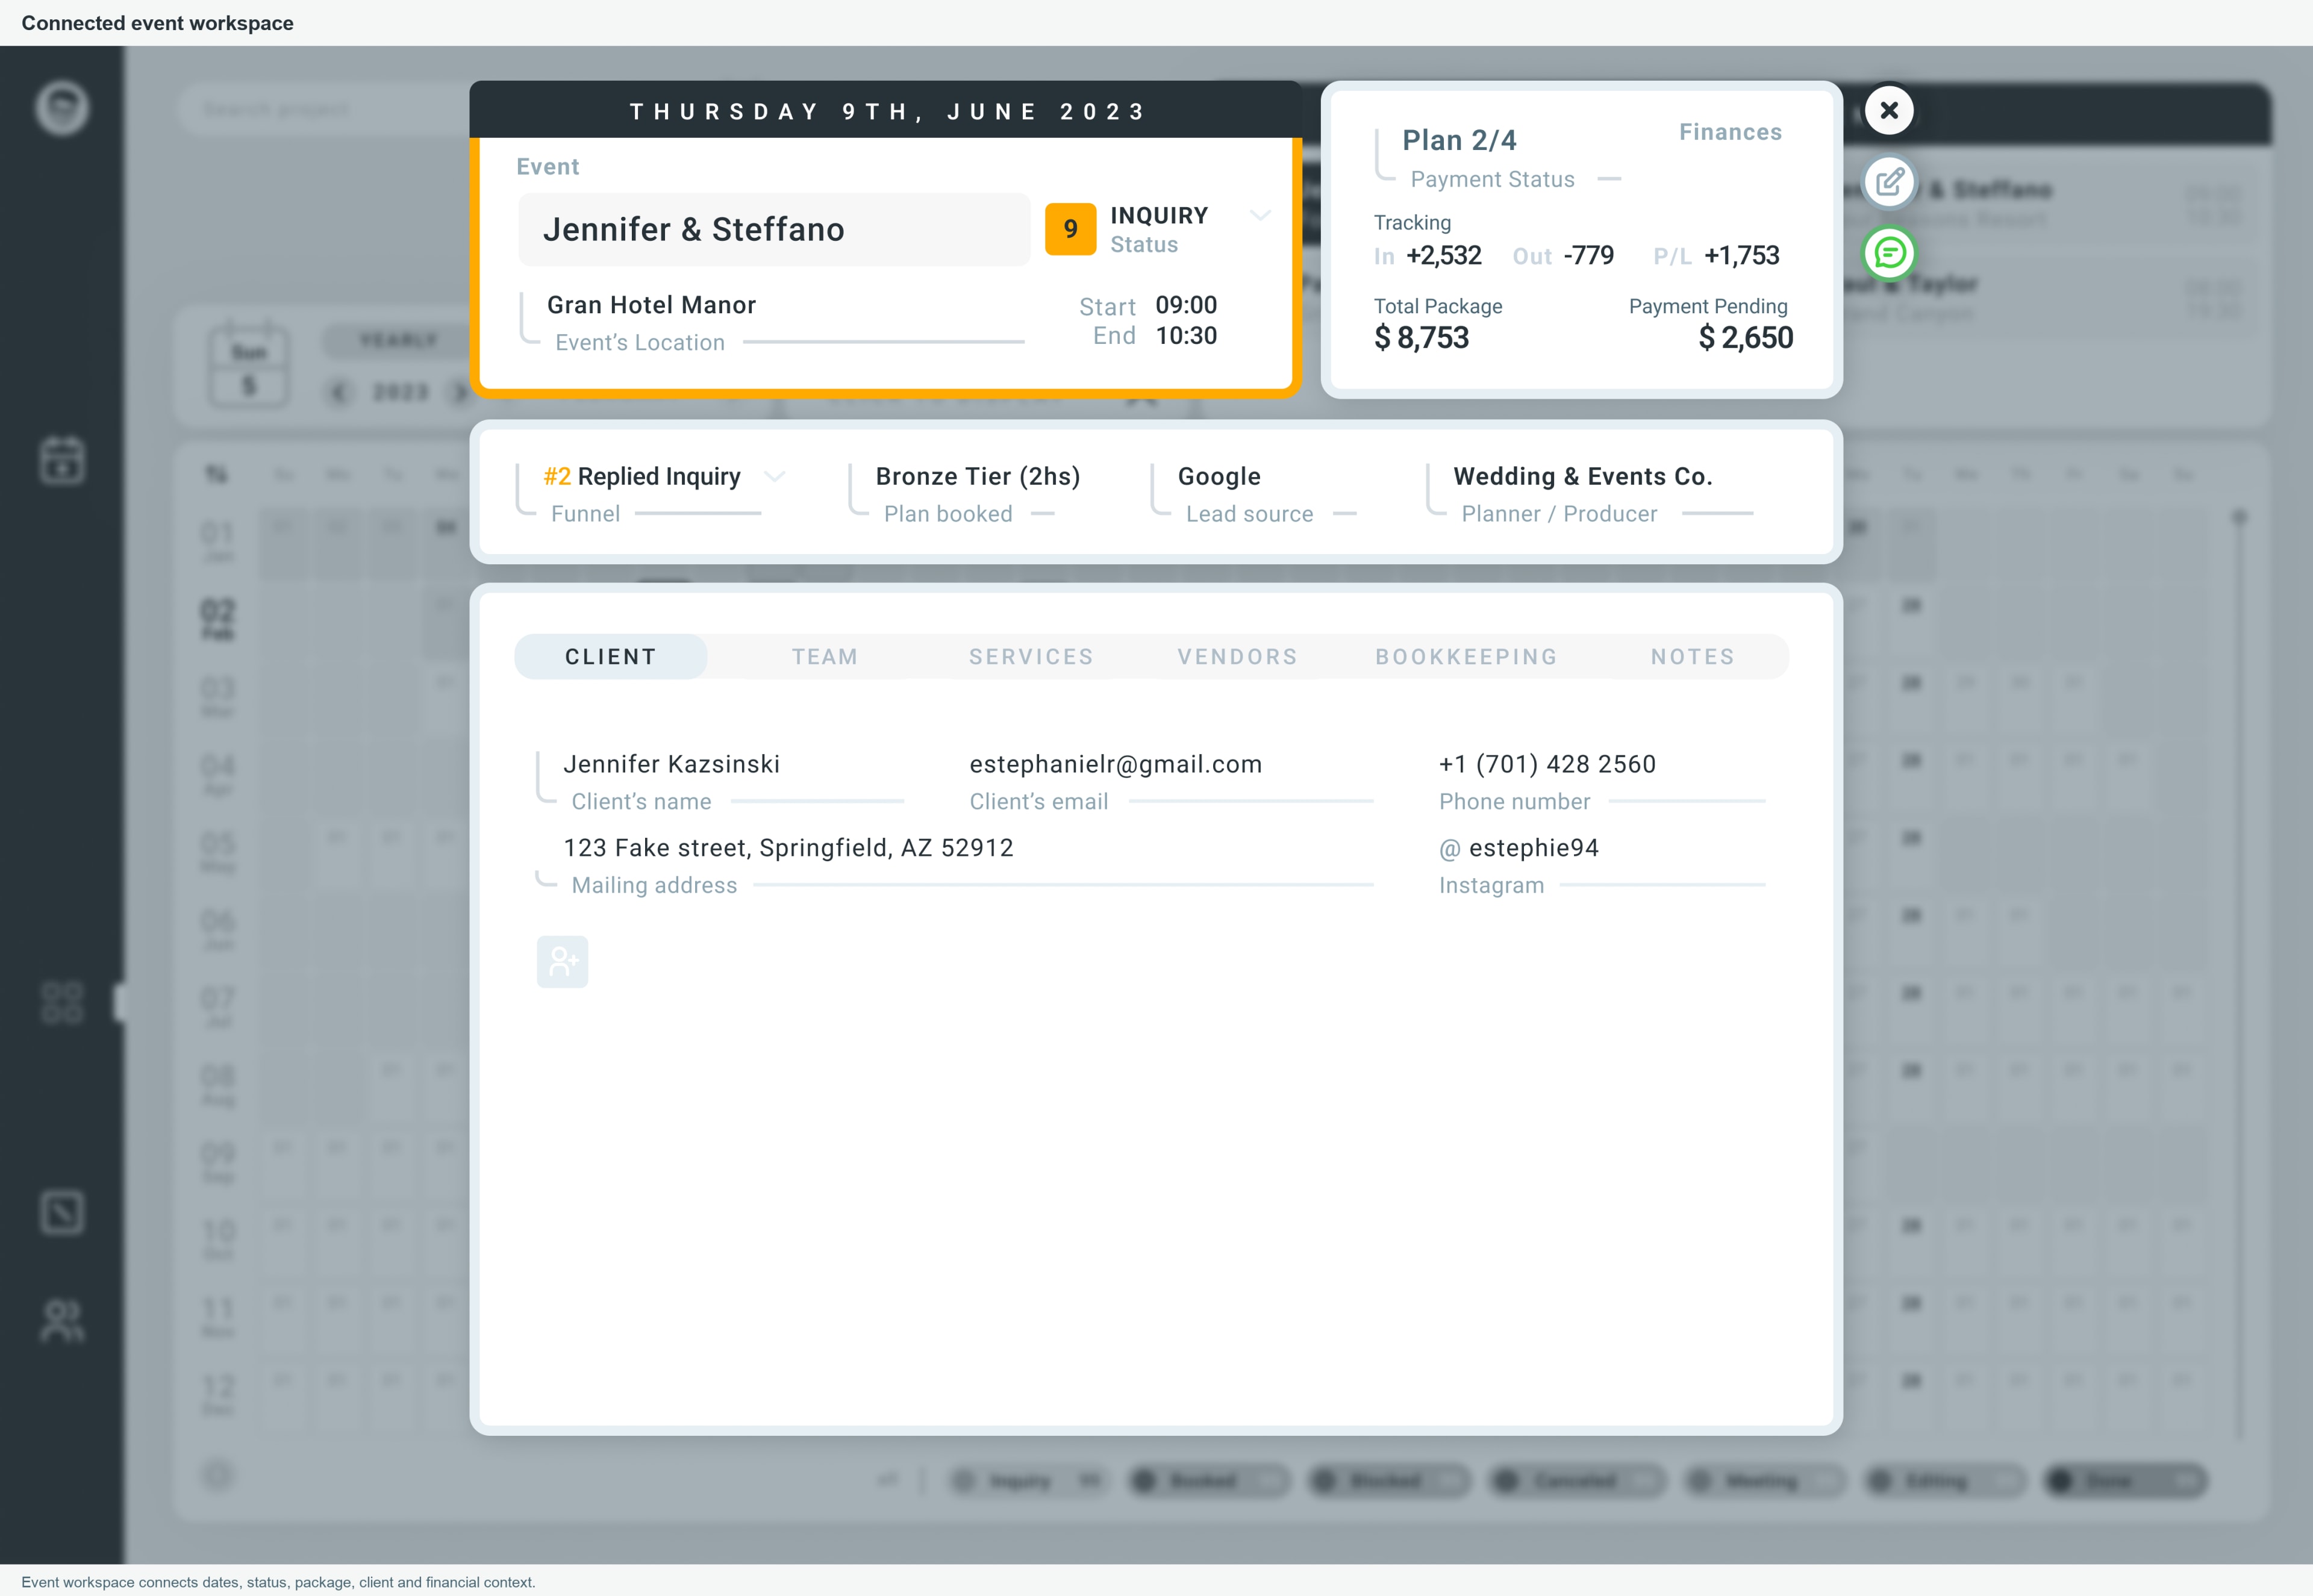The height and width of the screenshot is (1596, 2313).
Task: Toggle blurred Booked filter in bottom legend
Action: [x=1209, y=1480]
